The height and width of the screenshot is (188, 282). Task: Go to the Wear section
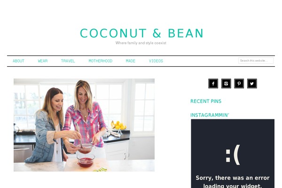[43, 61]
